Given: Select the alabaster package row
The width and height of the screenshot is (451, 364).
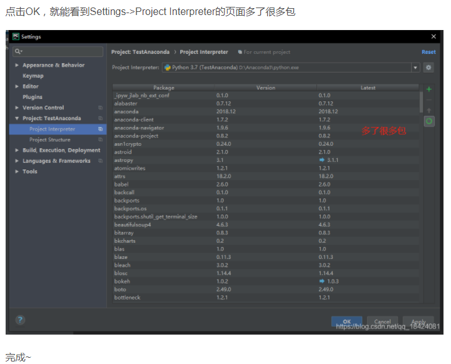Looking at the screenshot, I should [x=266, y=103].
